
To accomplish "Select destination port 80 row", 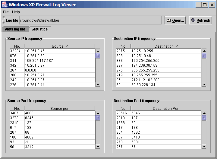I will (159, 123).
